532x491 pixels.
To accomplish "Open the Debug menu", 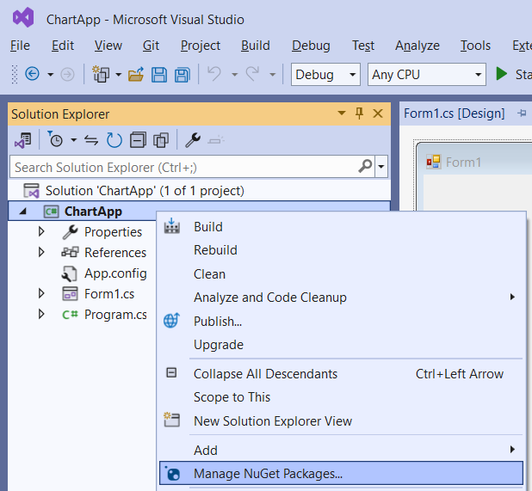I will click(311, 46).
